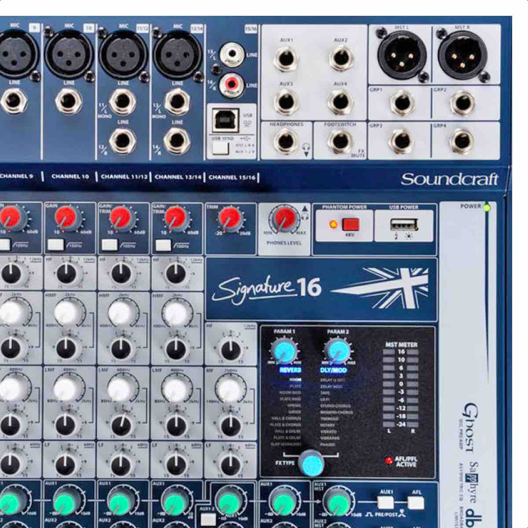528x528 pixels.
Task: Enable the 100Hz filter on channel 10
Action: coord(55,244)
